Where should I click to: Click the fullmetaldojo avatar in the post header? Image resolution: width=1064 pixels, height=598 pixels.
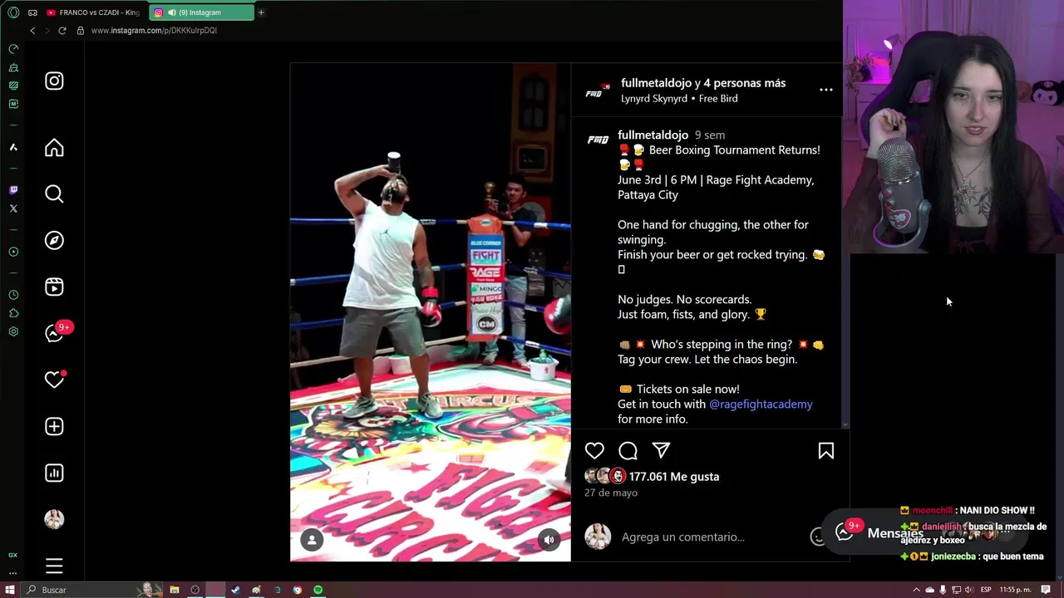[x=598, y=91]
